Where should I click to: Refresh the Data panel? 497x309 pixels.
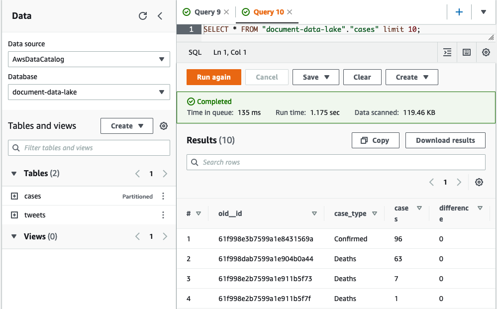tap(143, 16)
